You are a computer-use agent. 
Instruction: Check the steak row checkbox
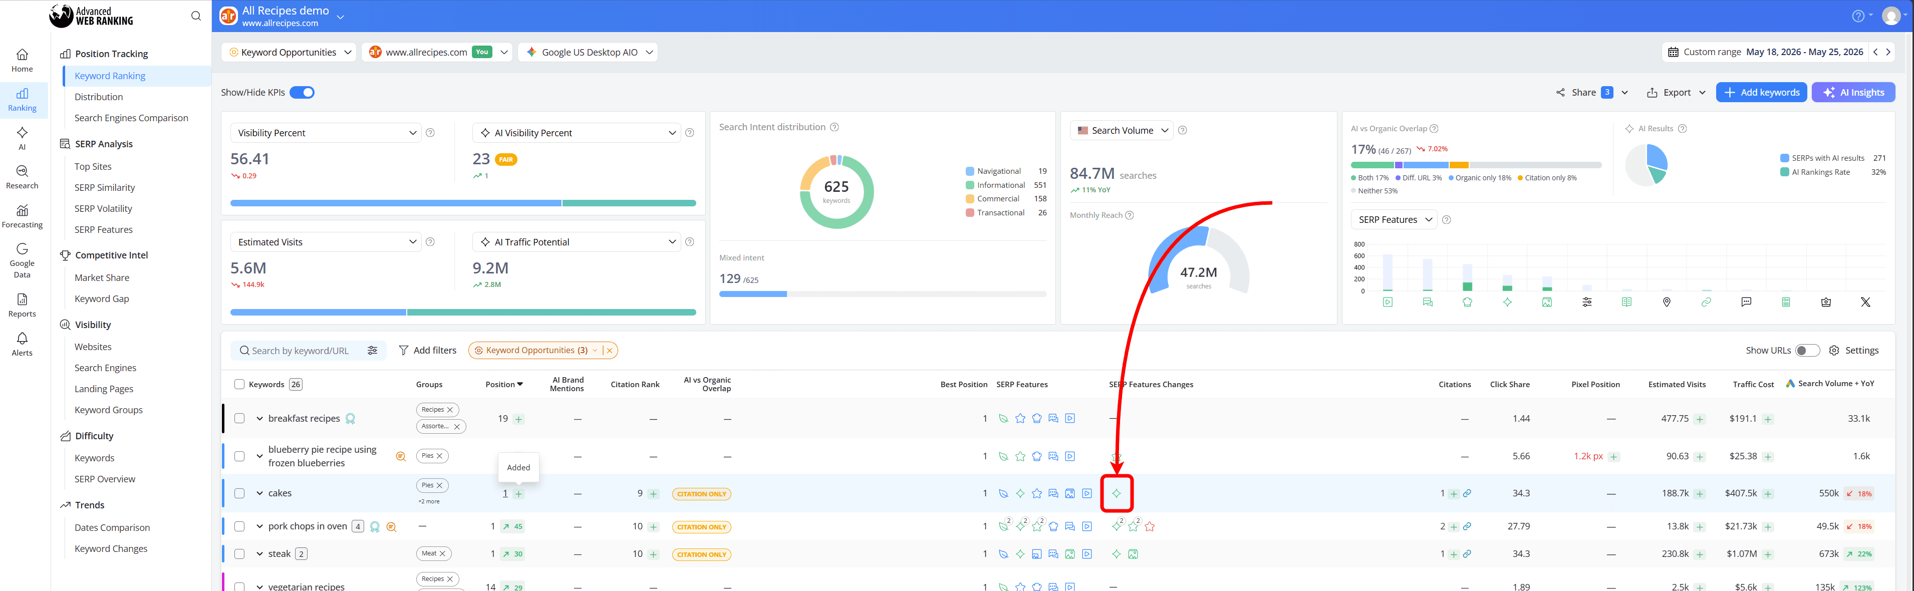click(x=239, y=554)
